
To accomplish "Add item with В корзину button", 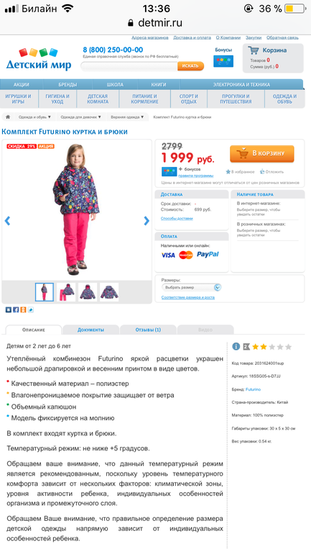I will tap(262, 154).
